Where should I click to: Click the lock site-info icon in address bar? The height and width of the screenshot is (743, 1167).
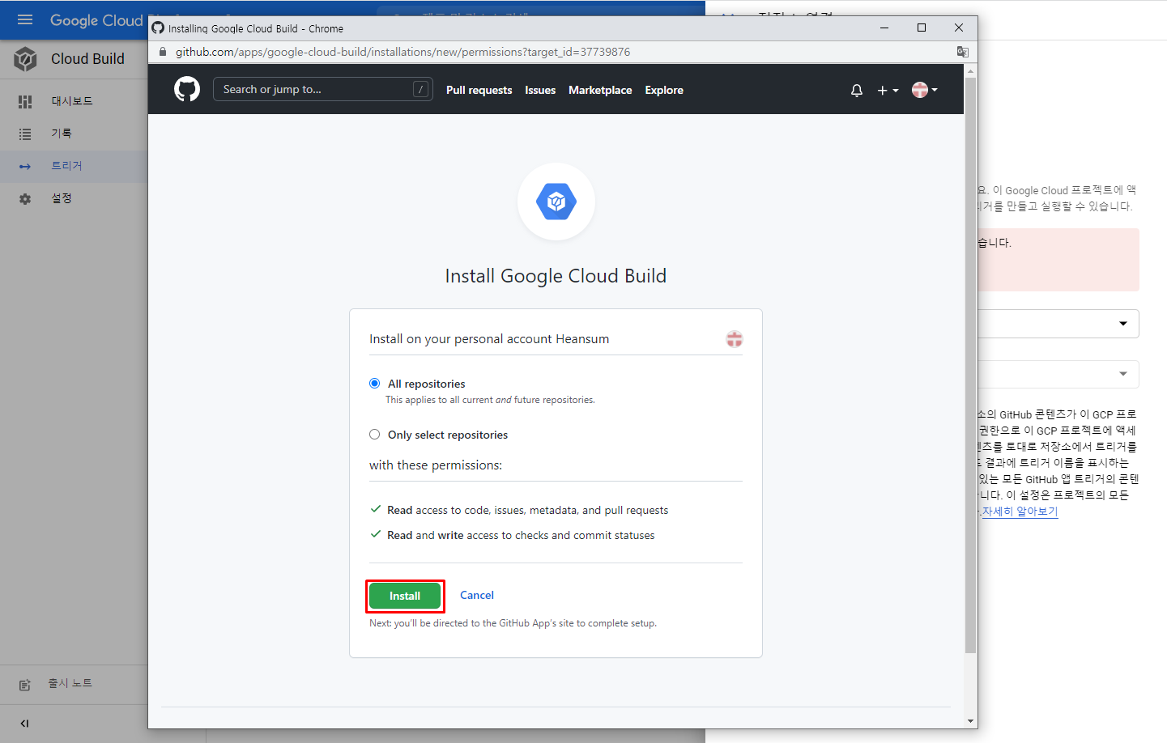coord(163,52)
